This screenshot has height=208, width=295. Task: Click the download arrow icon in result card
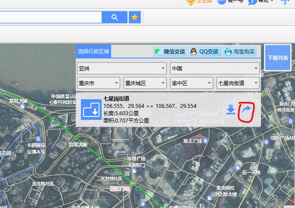(231, 110)
